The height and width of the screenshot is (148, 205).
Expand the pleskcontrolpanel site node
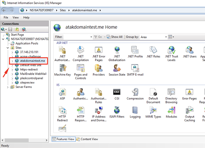coord(12,78)
